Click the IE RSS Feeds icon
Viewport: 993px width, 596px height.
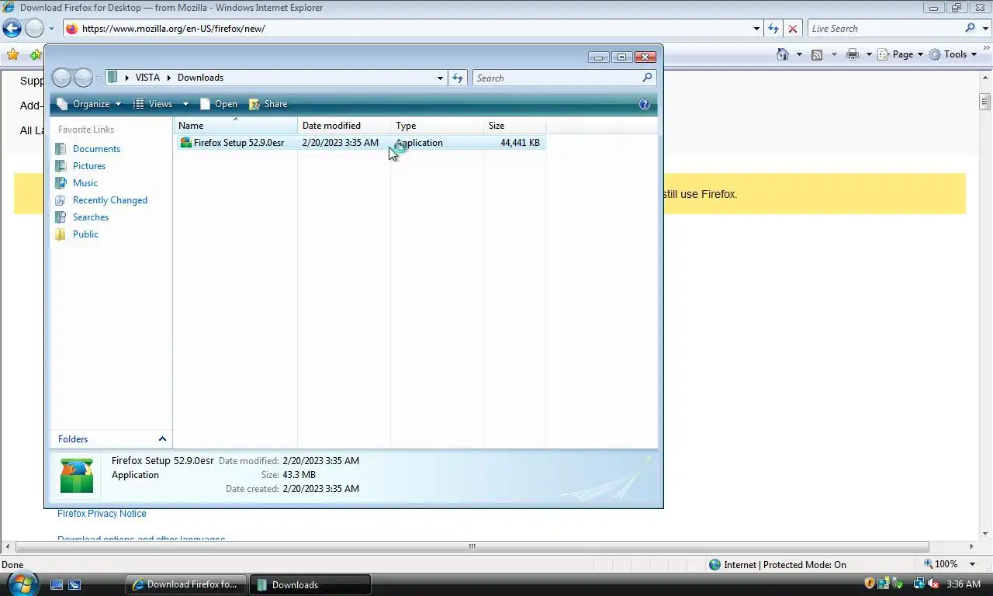pos(817,54)
